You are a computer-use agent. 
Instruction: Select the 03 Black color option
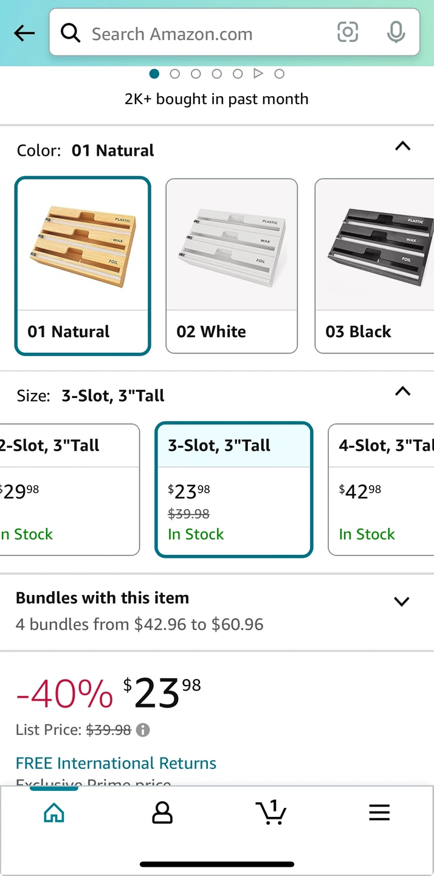(374, 266)
